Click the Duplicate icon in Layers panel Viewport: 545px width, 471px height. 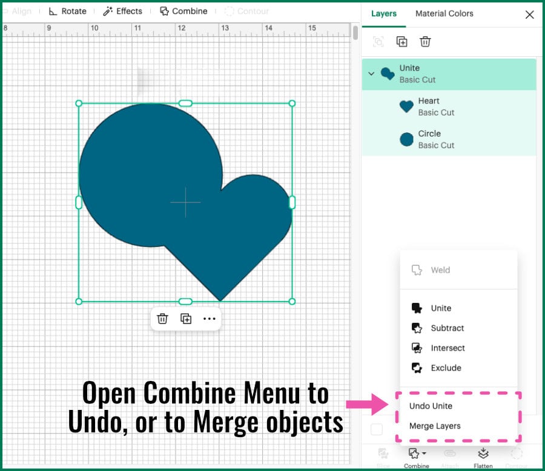point(402,42)
